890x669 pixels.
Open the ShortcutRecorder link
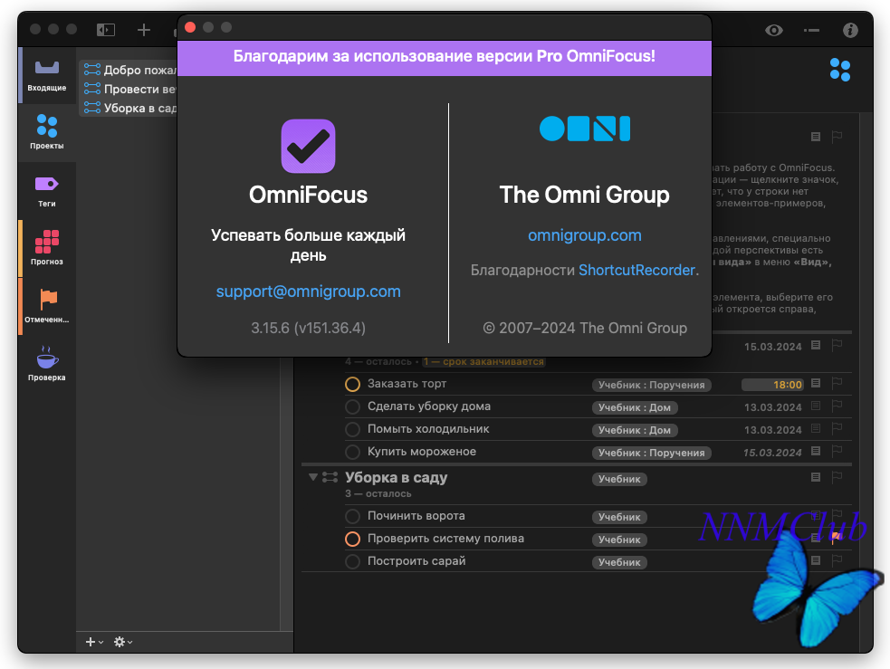click(x=636, y=270)
